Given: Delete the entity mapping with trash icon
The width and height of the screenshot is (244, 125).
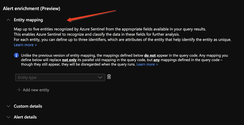Looking at the screenshot, I should (109, 77).
